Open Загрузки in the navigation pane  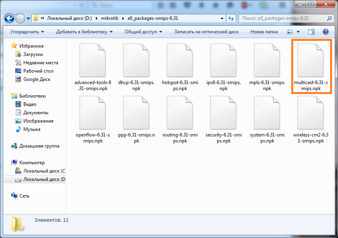tap(33, 54)
